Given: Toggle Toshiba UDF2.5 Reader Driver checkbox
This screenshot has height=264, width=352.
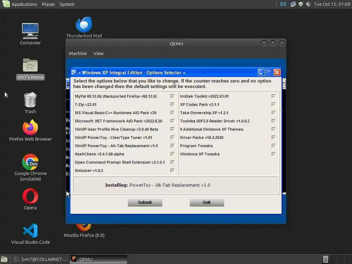Looking at the screenshot, I should (273, 121).
